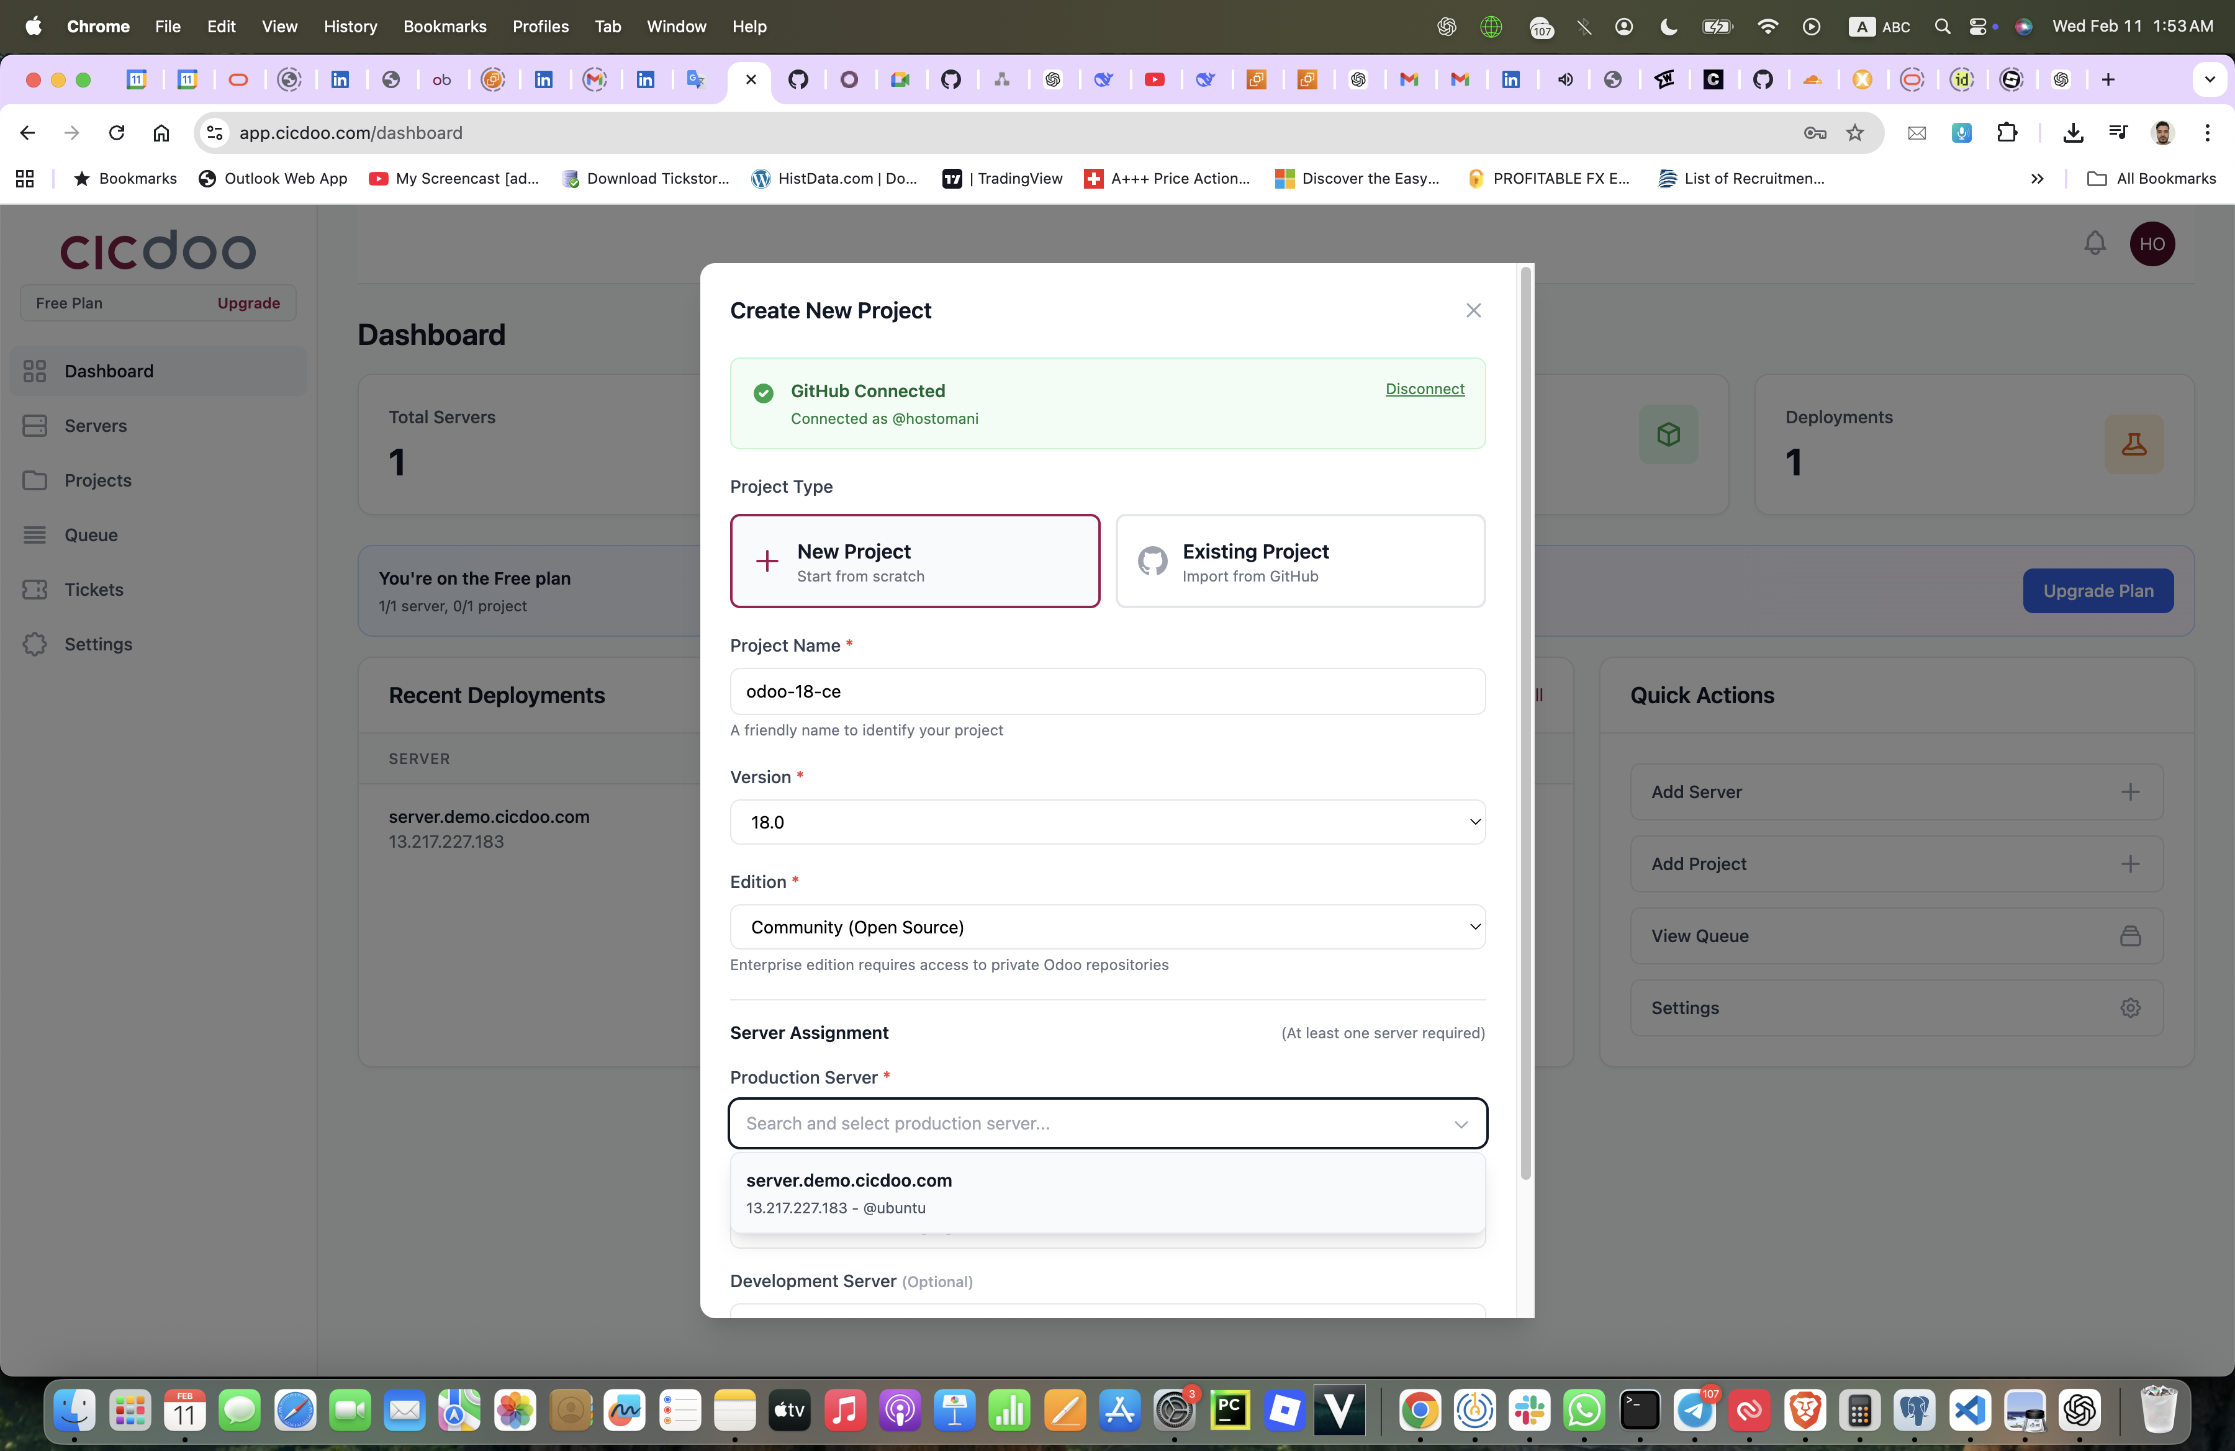Viewport: 2235px width, 1451px height.
Task: Open Tickets from the sidebar
Action: pos(93,590)
